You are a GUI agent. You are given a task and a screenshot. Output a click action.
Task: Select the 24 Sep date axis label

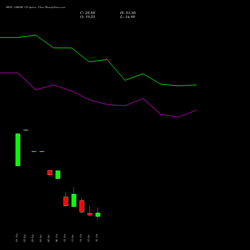click(16, 238)
